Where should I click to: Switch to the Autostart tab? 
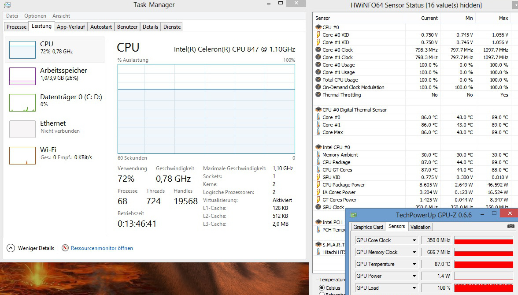pyautogui.click(x=101, y=27)
